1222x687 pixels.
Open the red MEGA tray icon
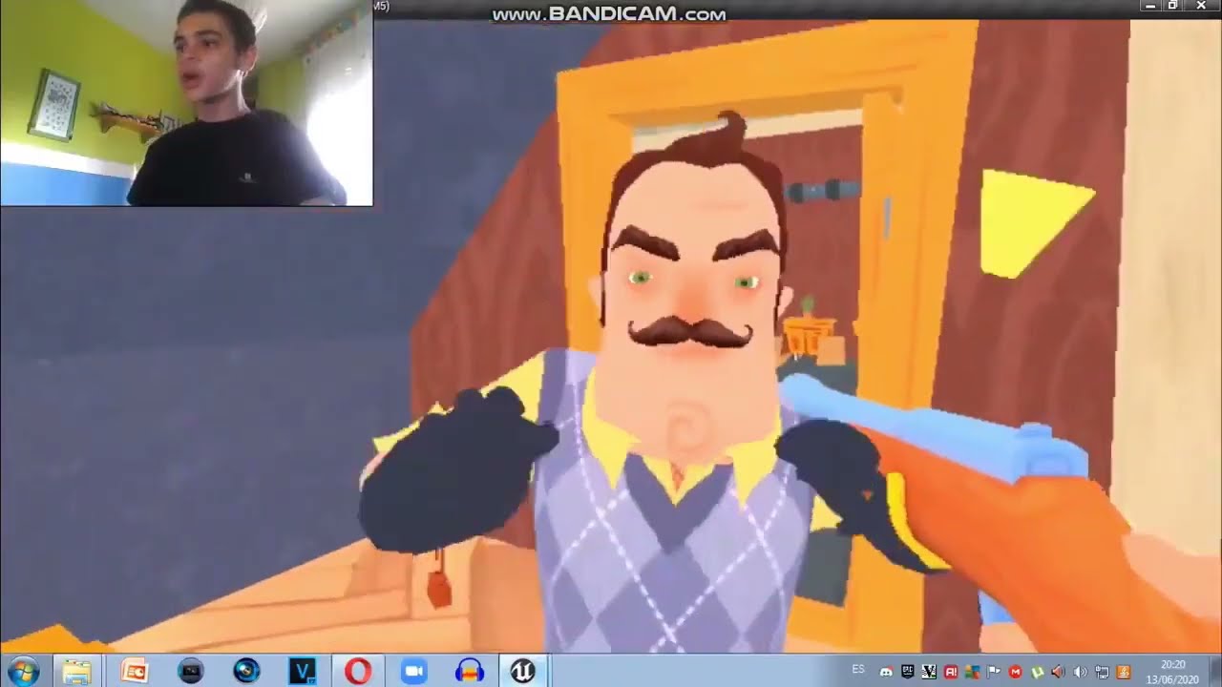click(1015, 672)
